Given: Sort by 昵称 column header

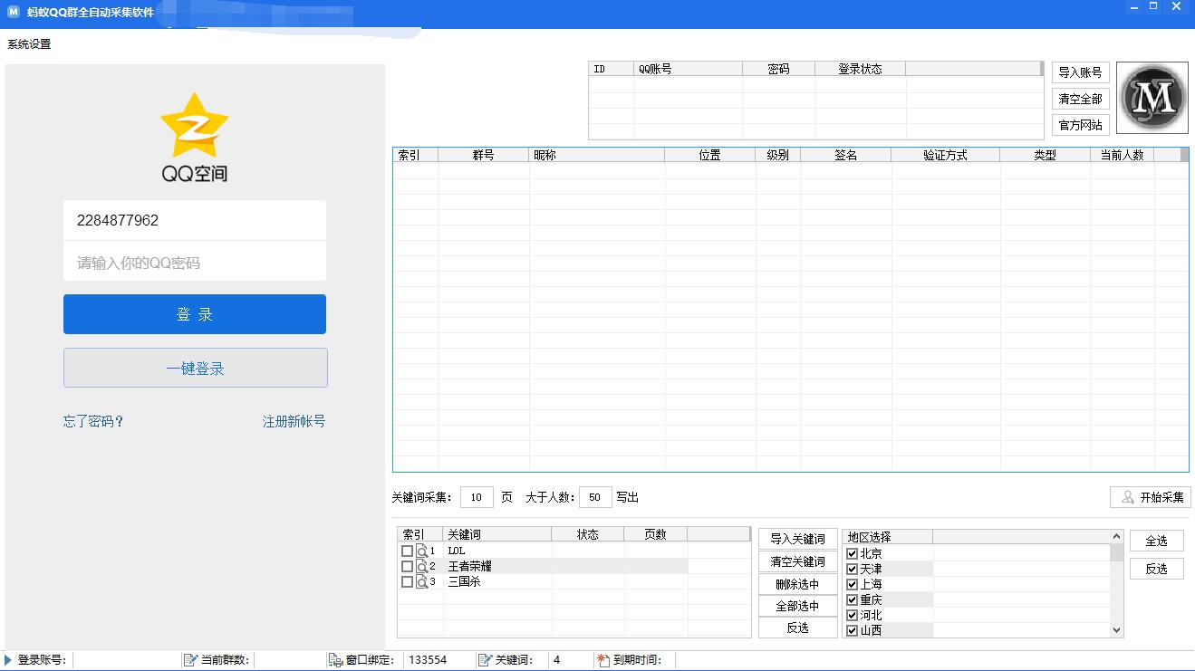Looking at the screenshot, I should (597, 155).
